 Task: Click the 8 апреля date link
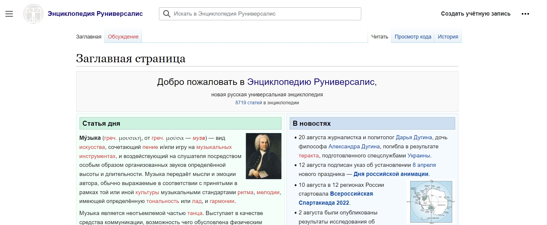tap(424, 165)
